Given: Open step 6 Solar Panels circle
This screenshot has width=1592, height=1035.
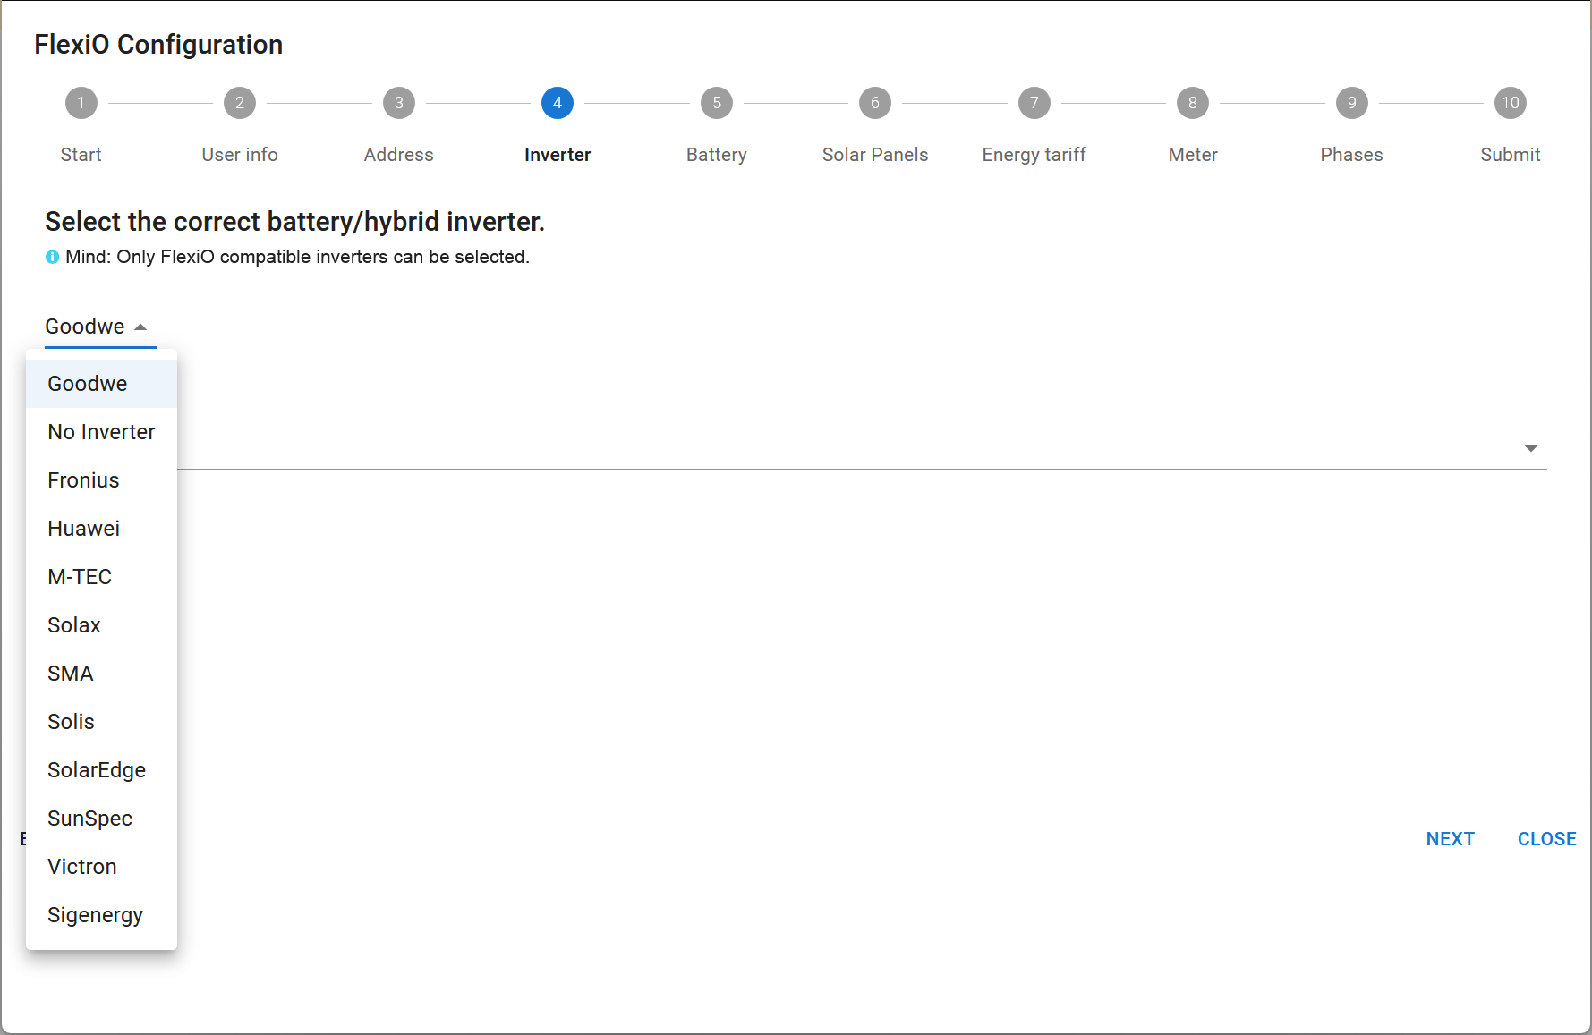Looking at the screenshot, I should click(x=874, y=103).
